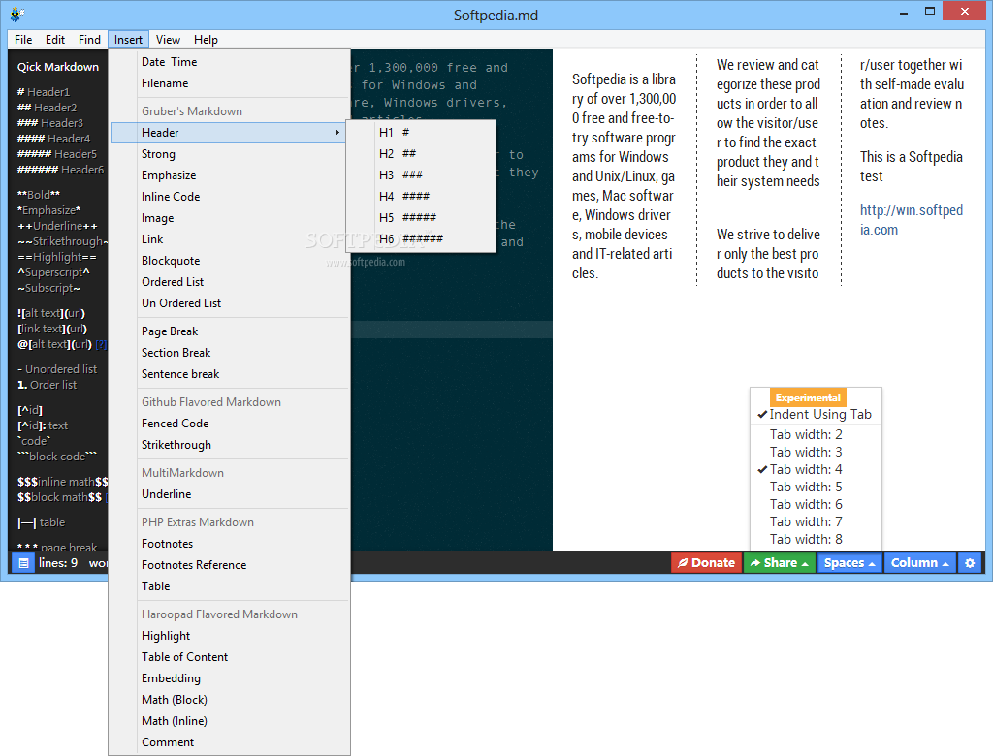This screenshot has height=756, width=993.
Task: Insert Comment from menu
Action: (x=229, y=742)
